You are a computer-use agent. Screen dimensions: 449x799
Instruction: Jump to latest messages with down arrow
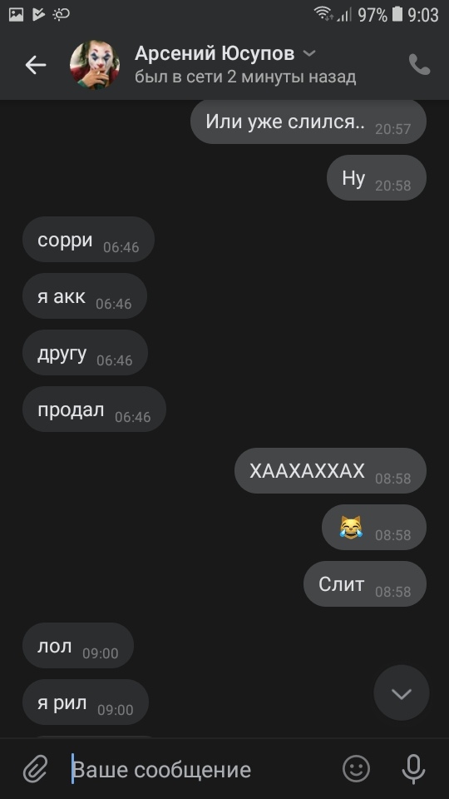402,693
